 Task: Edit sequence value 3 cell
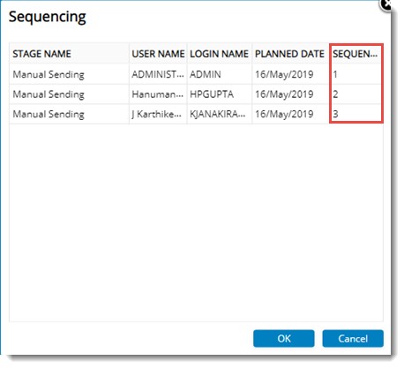tap(356, 114)
